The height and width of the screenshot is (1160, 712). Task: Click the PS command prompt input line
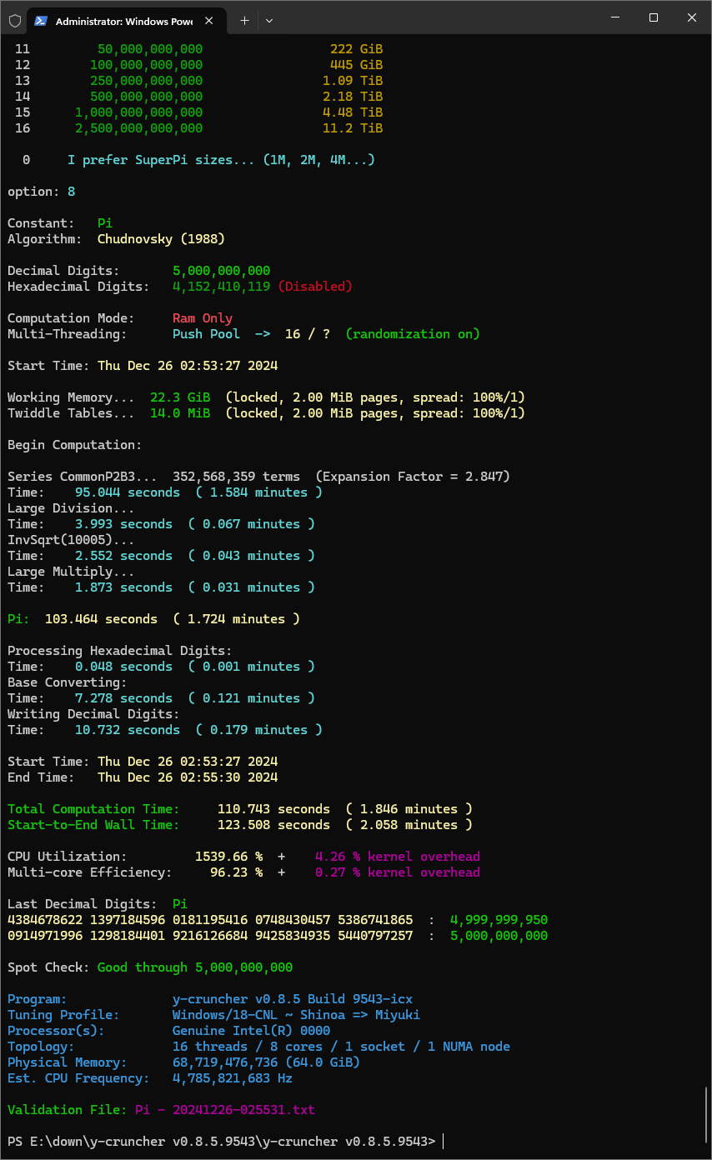pyautogui.click(x=225, y=1141)
